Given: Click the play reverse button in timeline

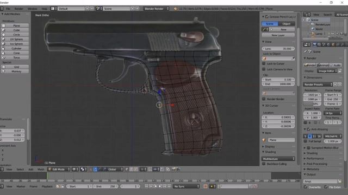Looking at the screenshot, I should click(x=156, y=186).
